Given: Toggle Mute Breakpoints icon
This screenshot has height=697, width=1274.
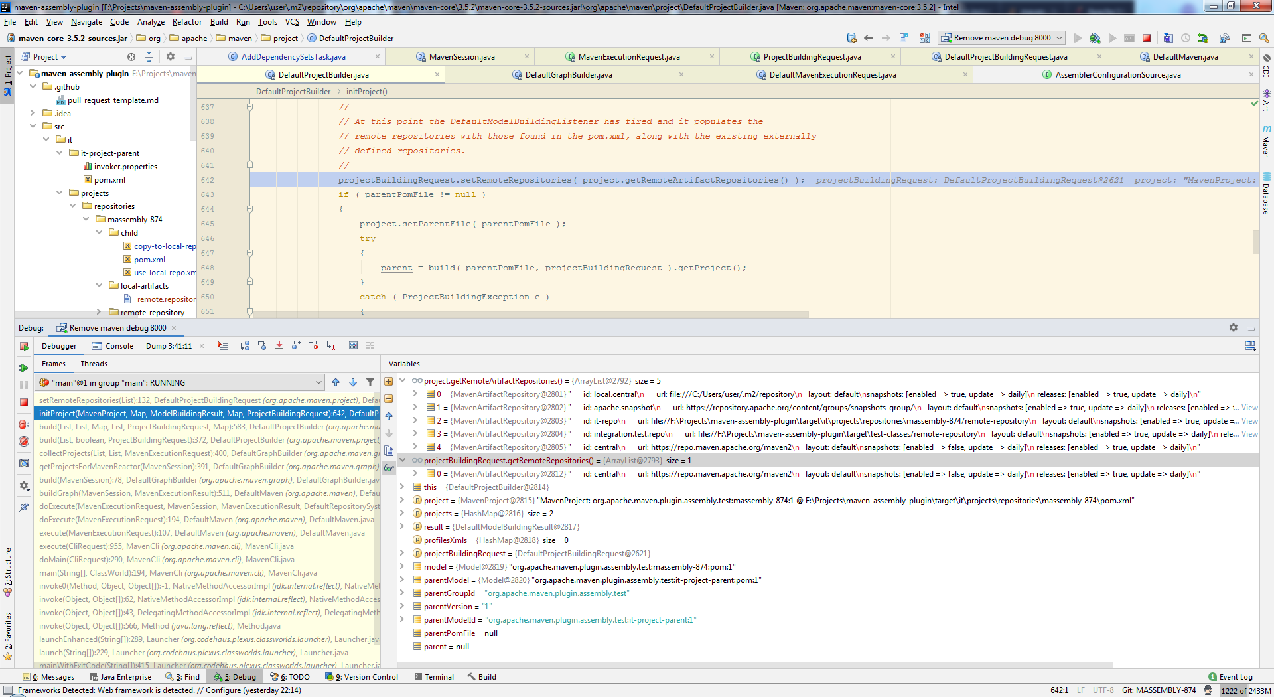Looking at the screenshot, I should 24,441.
